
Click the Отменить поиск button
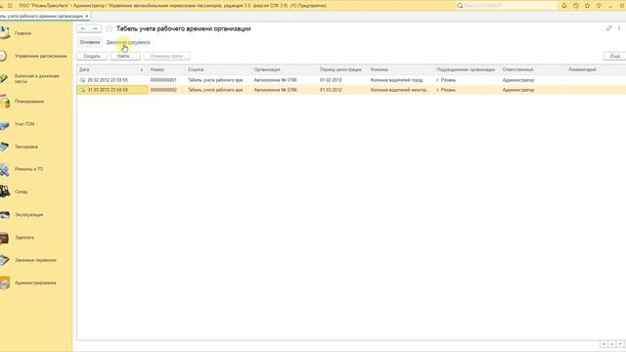click(x=166, y=57)
